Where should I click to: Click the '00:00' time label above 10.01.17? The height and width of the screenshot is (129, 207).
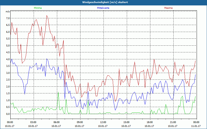(10, 122)
